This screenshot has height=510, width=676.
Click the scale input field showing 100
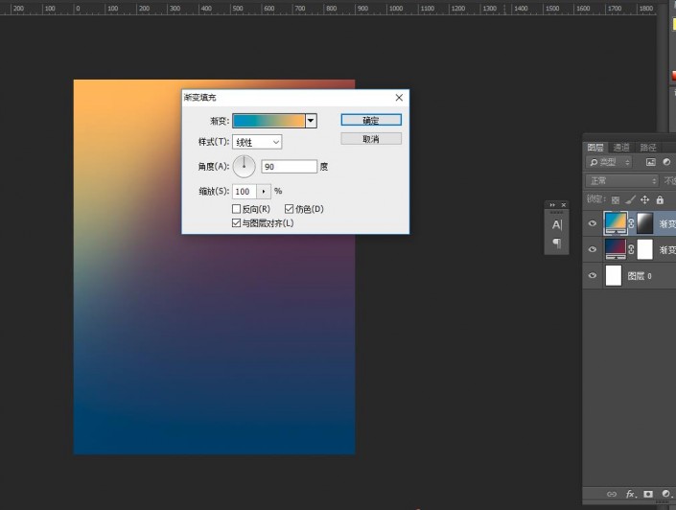[245, 192]
